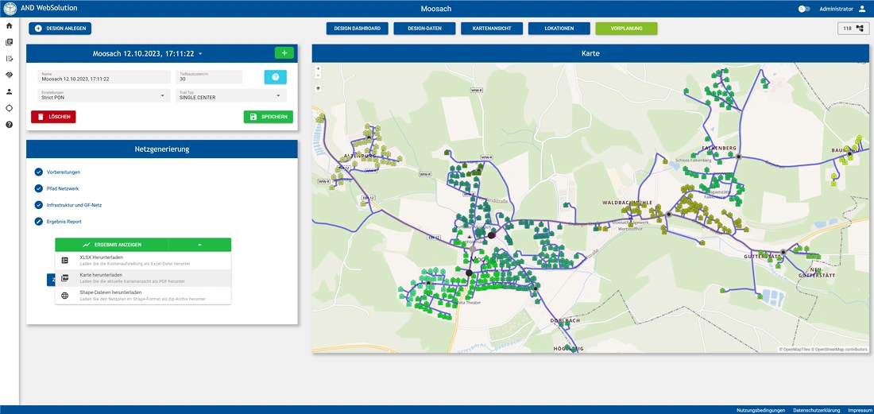Screen dimensions: 874x414
Task: Switch to Design-Daten tab
Action: tap(425, 29)
